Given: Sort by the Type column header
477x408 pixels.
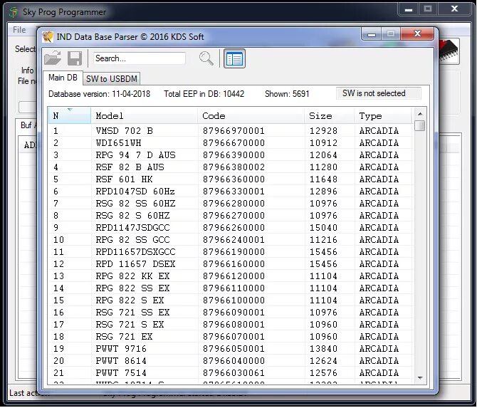Looking at the screenshot, I should coord(383,115).
